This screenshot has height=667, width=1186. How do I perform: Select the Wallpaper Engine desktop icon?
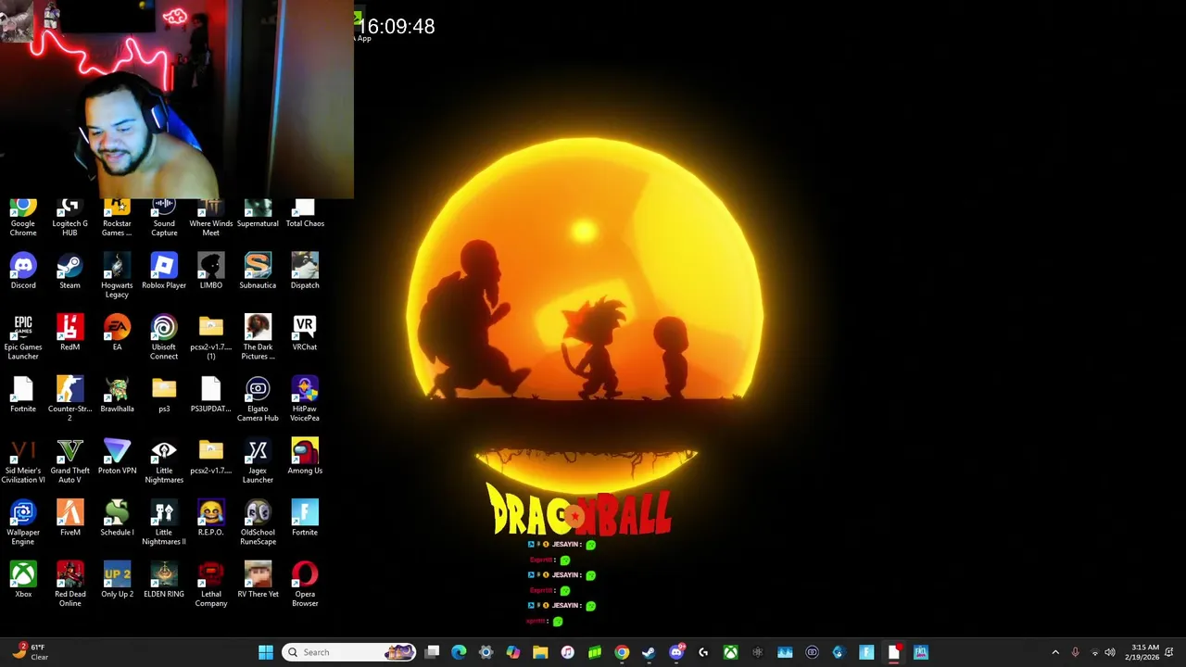pos(23,523)
